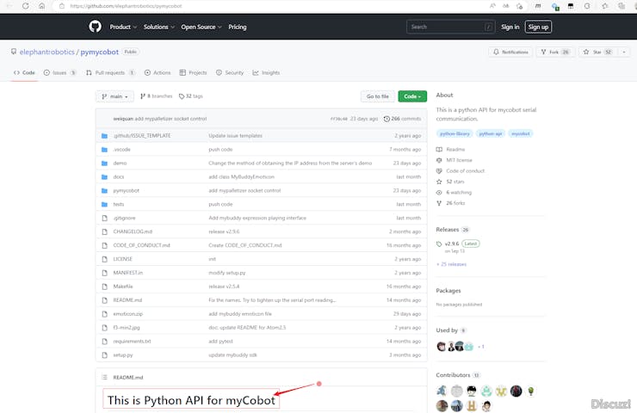Open the docs folder

click(119, 177)
